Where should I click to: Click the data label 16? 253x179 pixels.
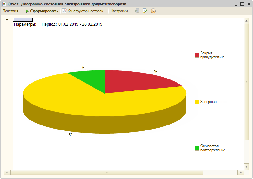point(155,72)
